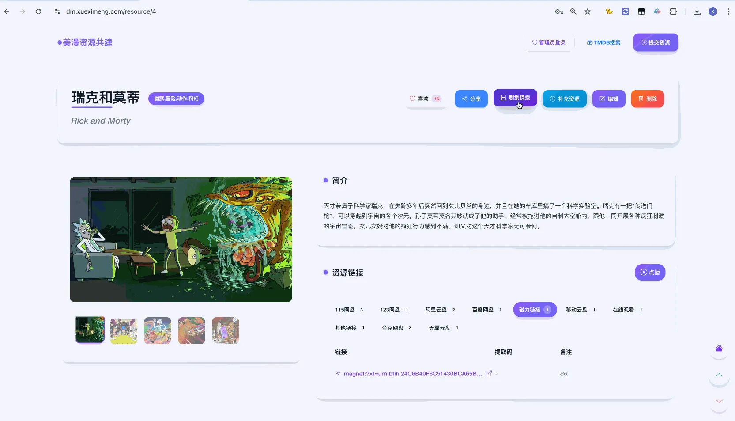Click the 点播 play button

(x=650, y=272)
